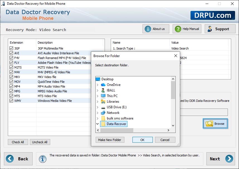The height and width of the screenshot is (169, 239).
Task: Expand the OneDrive tree node
Action: (x=98, y=85)
